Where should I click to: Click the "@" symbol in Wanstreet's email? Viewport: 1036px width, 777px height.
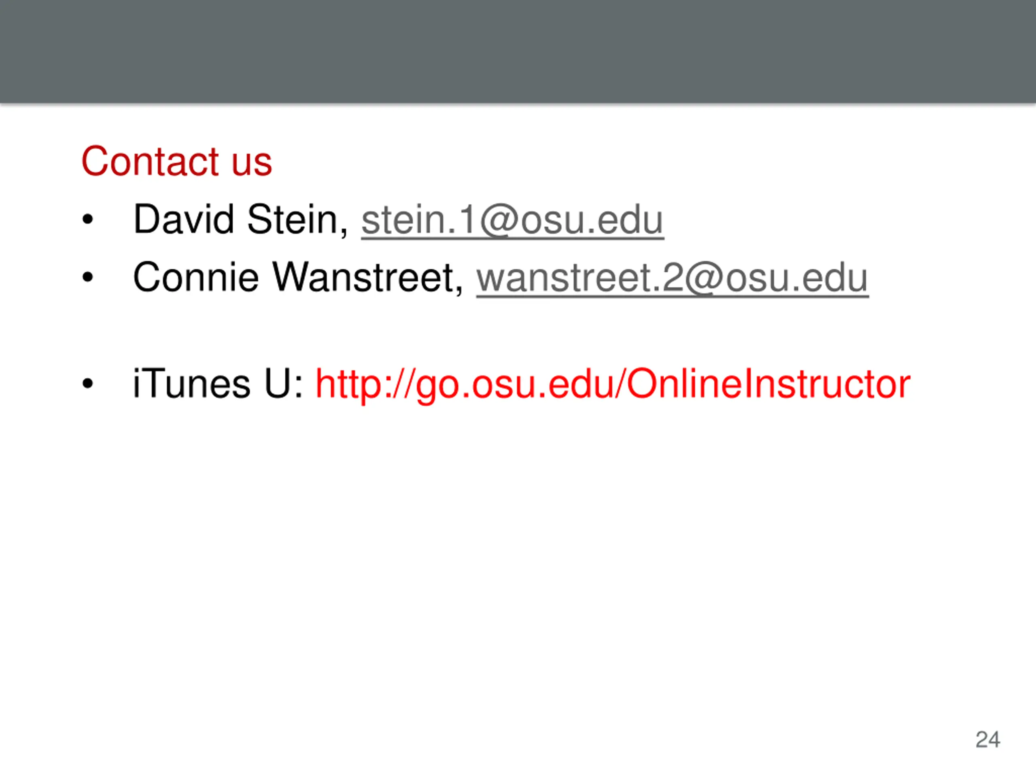tap(705, 279)
